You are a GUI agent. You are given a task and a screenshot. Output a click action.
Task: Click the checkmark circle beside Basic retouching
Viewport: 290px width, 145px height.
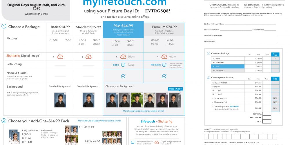pos(123,65)
